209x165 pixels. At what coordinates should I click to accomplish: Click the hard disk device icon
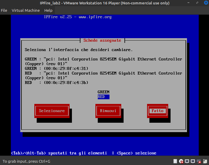click(x=175, y=161)
